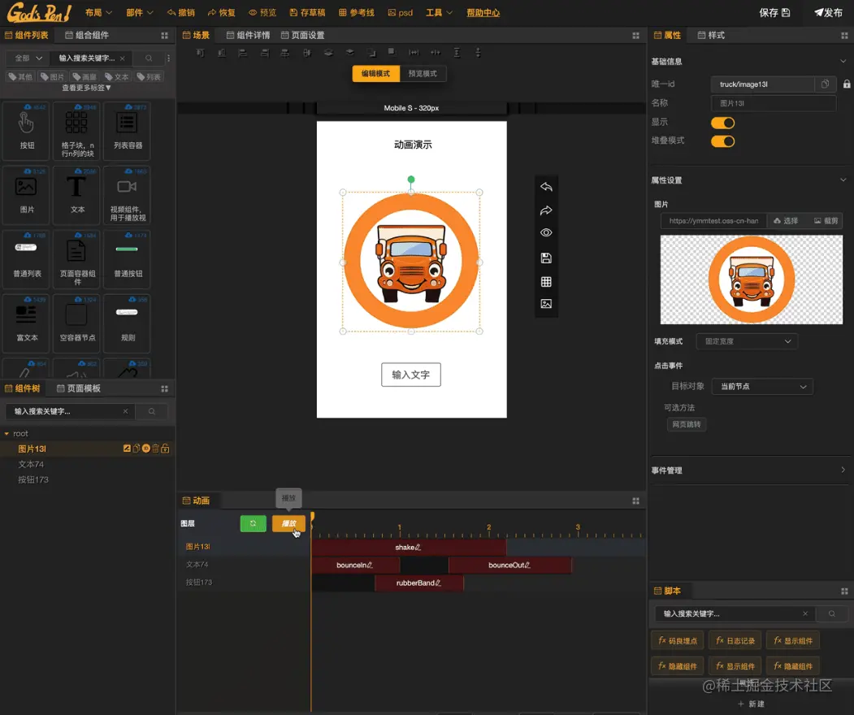854x715 pixels.
Task: Switch to 预览模式
Action: [x=423, y=73]
